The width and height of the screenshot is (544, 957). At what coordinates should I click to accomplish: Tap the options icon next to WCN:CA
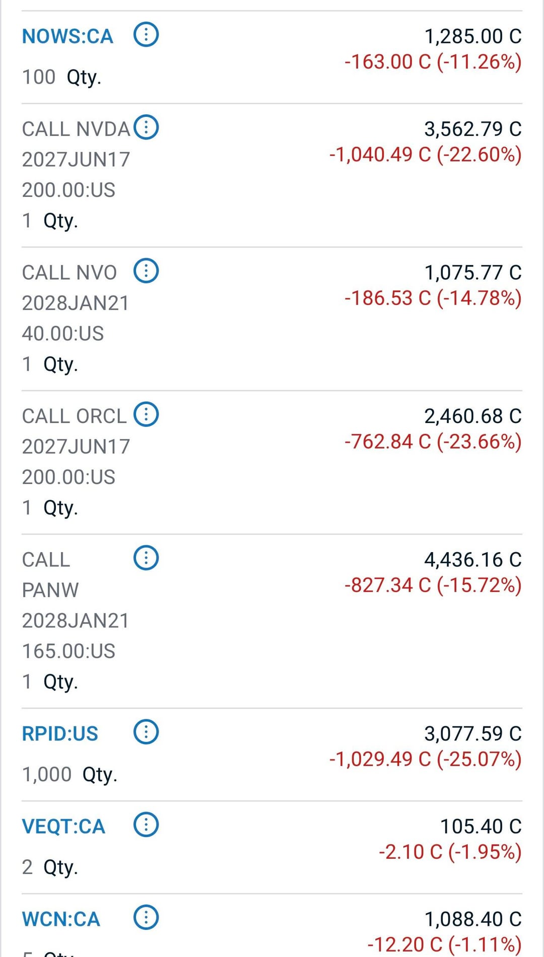(x=146, y=918)
